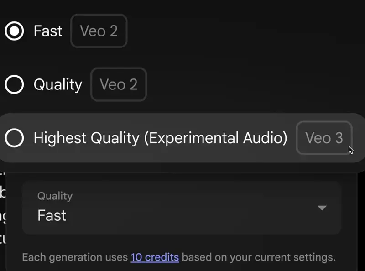Viewport: 365px width, 271px height.
Task: Choose the 'Fast' option label in menu
Action: 48,31
